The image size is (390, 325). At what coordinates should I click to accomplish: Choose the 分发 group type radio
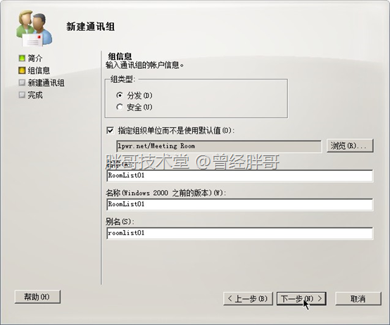pos(120,95)
